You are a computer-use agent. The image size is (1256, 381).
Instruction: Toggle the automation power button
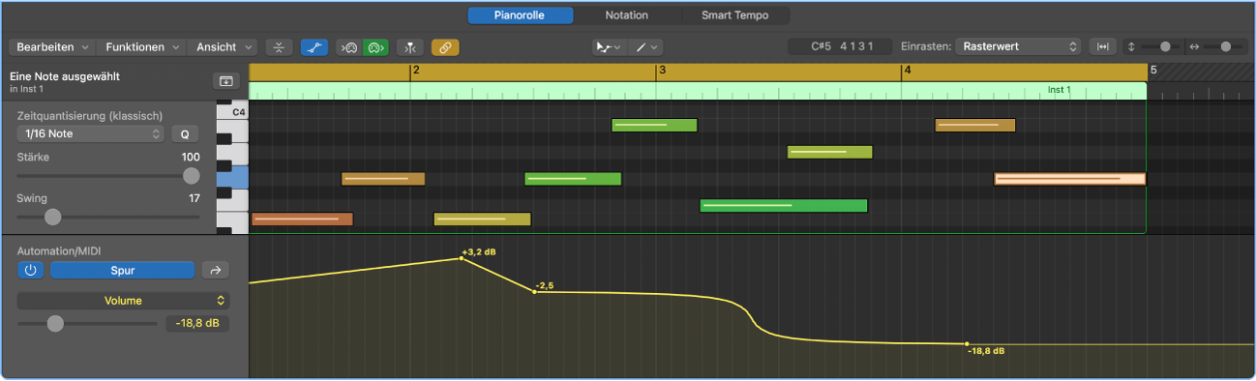pyautogui.click(x=30, y=270)
